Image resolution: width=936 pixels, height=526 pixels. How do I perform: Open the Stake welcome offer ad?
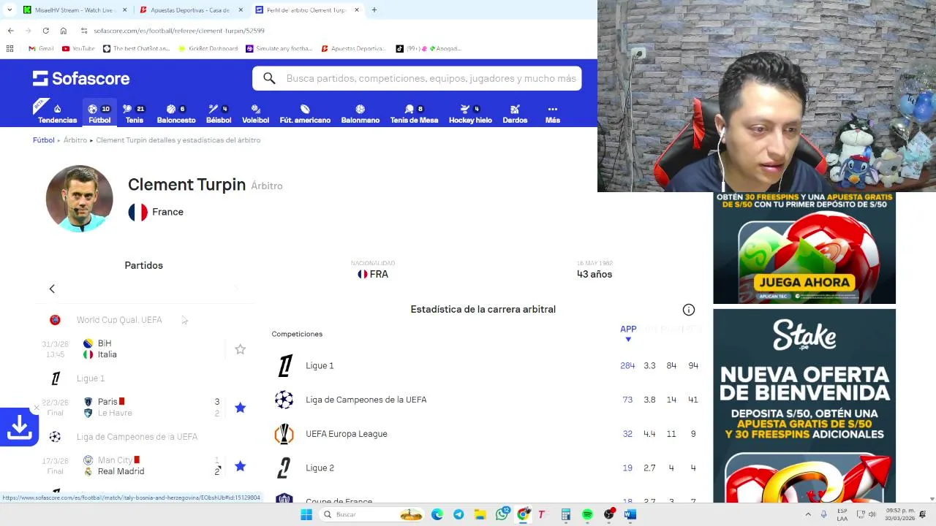[x=804, y=405]
